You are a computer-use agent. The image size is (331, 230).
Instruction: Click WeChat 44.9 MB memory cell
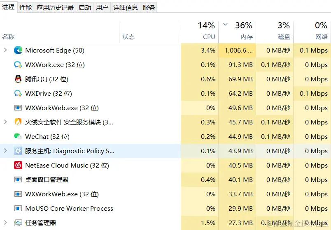[x=237, y=136]
